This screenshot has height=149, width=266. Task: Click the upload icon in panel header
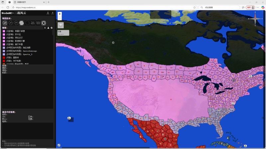point(52,13)
